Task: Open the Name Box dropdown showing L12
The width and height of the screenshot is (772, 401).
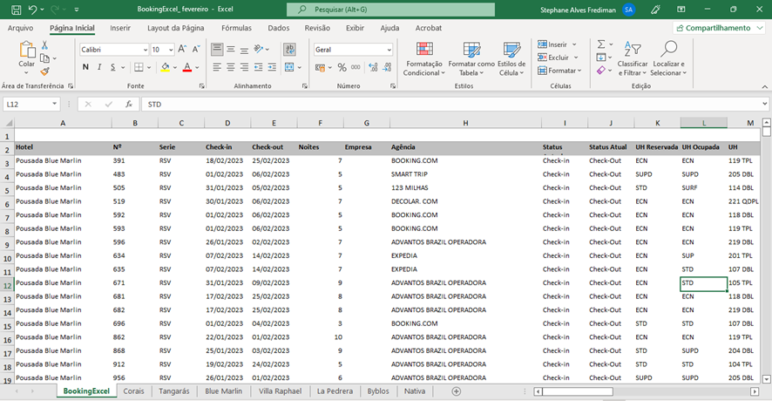Action: (x=55, y=104)
